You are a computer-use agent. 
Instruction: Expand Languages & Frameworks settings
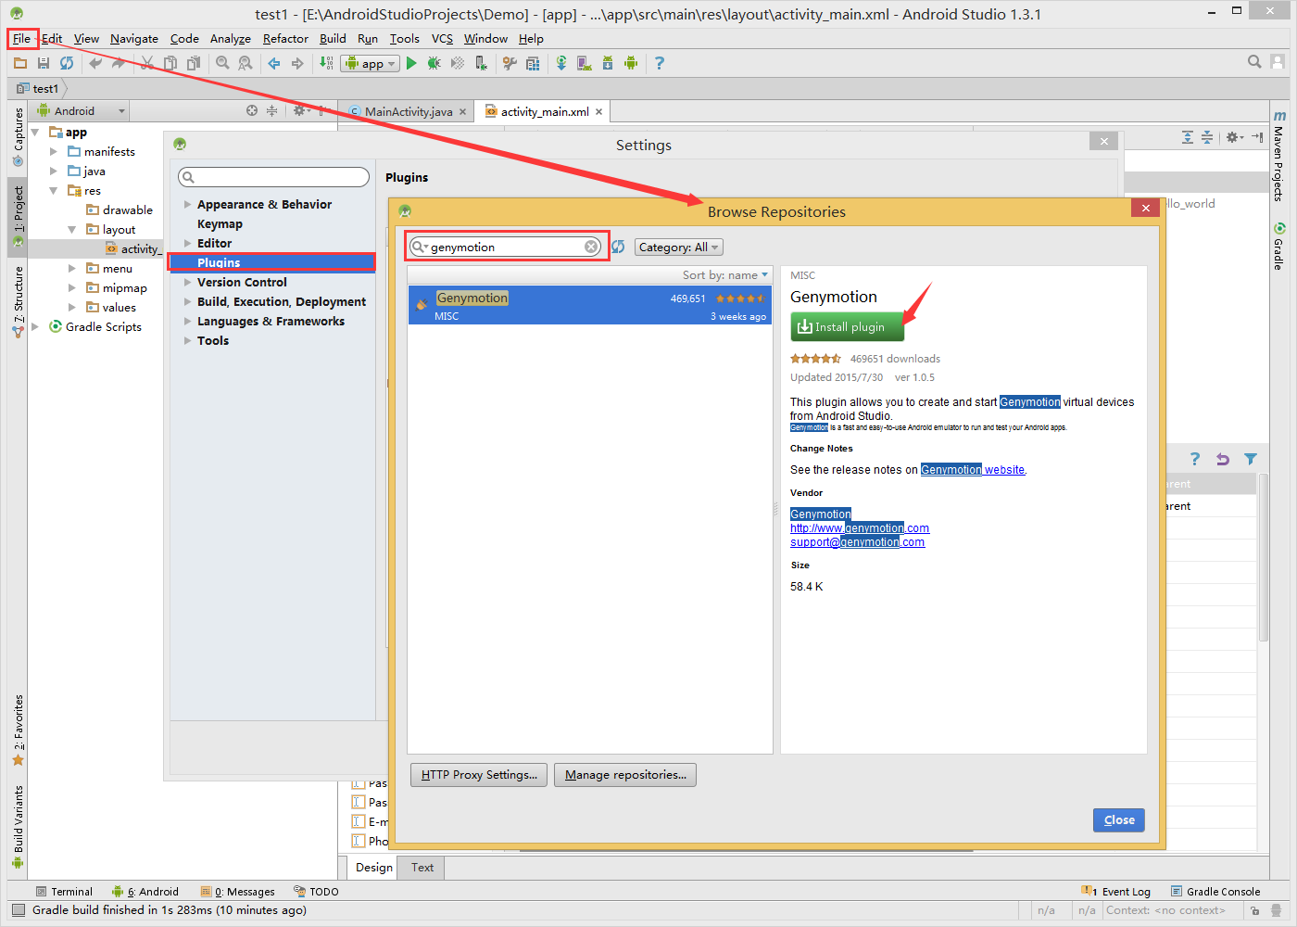[x=188, y=322]
